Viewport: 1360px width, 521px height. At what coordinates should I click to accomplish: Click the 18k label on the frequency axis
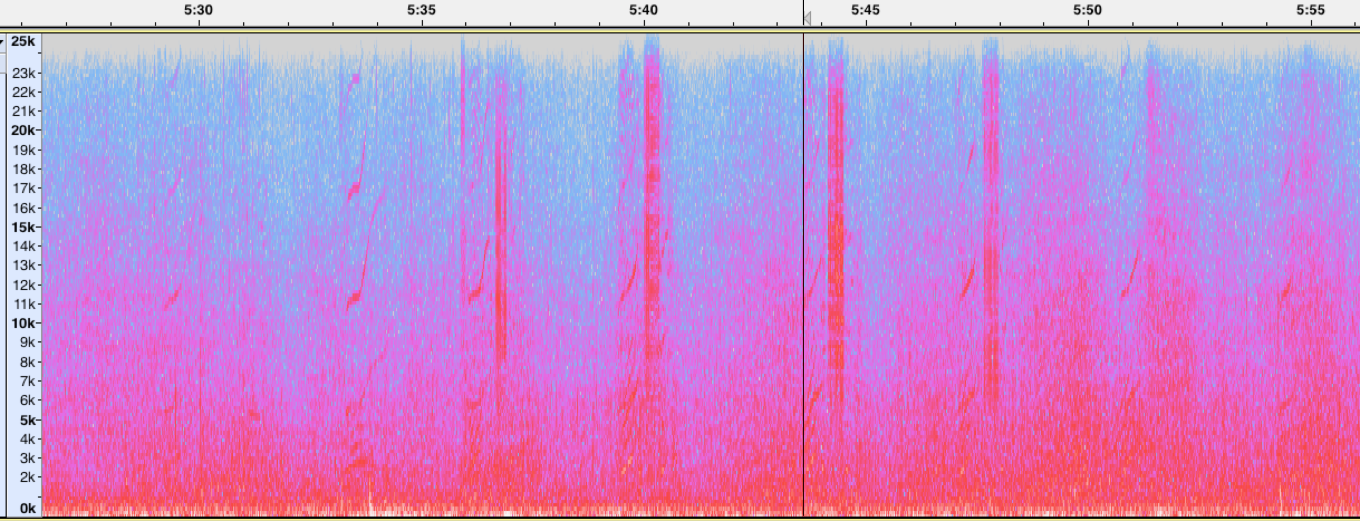point(23,169)
